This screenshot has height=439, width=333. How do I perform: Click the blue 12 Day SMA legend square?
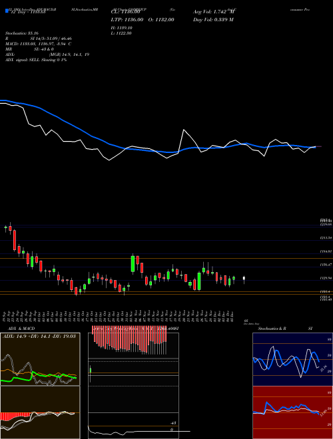[x=7, y=11]
